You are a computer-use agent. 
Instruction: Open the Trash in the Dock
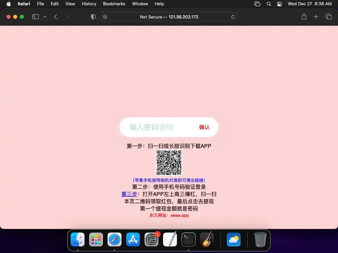(x=260, y=239)
